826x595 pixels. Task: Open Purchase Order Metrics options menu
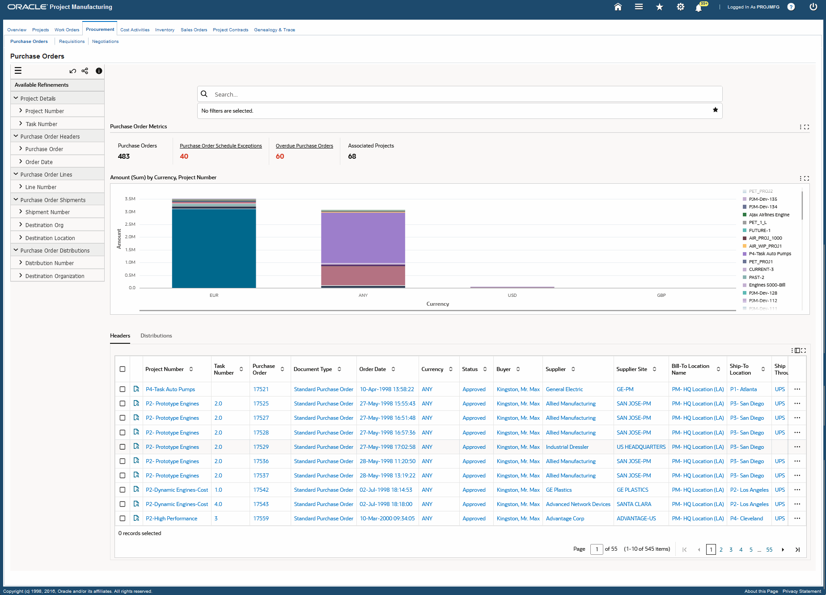click(x=800, y=127)
